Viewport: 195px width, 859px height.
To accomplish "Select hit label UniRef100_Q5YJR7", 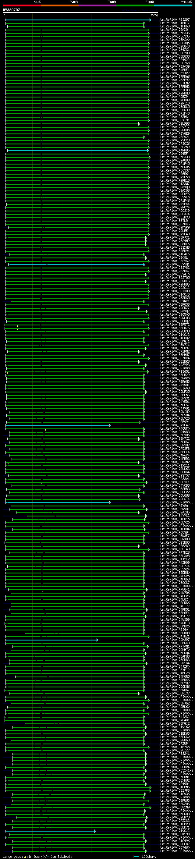I will tap(175, 73).
